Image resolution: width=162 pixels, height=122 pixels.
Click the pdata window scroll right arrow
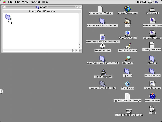(77, 50)
